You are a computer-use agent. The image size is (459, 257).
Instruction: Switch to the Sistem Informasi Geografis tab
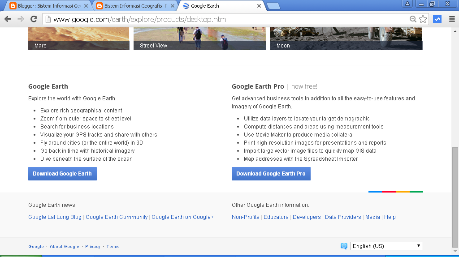coord(134,6)
